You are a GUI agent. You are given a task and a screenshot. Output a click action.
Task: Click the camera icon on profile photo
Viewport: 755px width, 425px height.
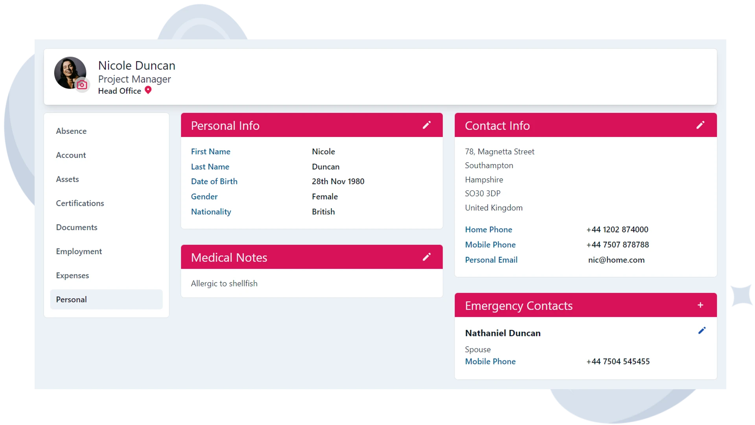click(82, 85)
